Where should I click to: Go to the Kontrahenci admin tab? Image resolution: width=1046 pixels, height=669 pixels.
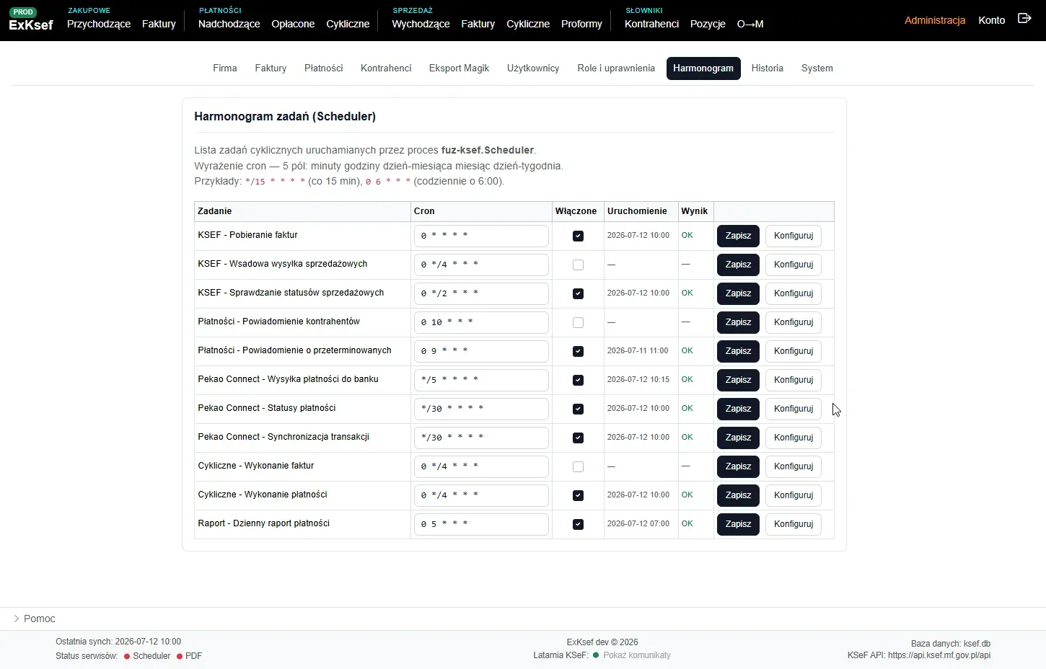pyautogui.click(x=386, y=68)
